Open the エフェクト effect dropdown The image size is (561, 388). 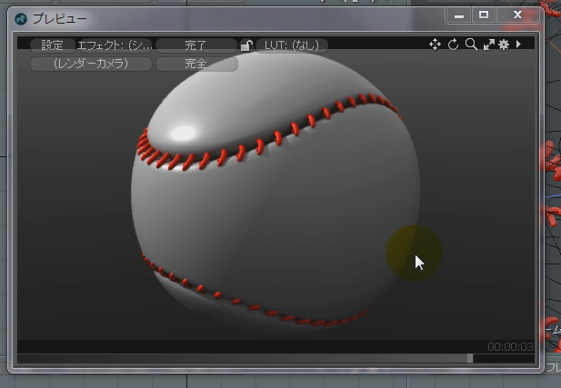tap(115, 45)
